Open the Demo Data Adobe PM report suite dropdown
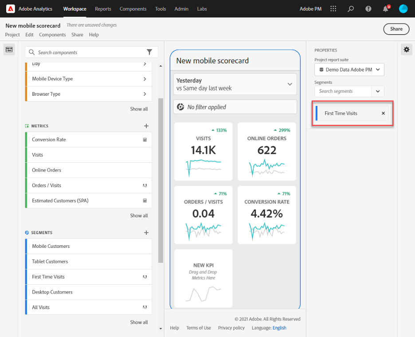Image resolution: width=415 pixels, height=337 pixels. tap(349, 70)
